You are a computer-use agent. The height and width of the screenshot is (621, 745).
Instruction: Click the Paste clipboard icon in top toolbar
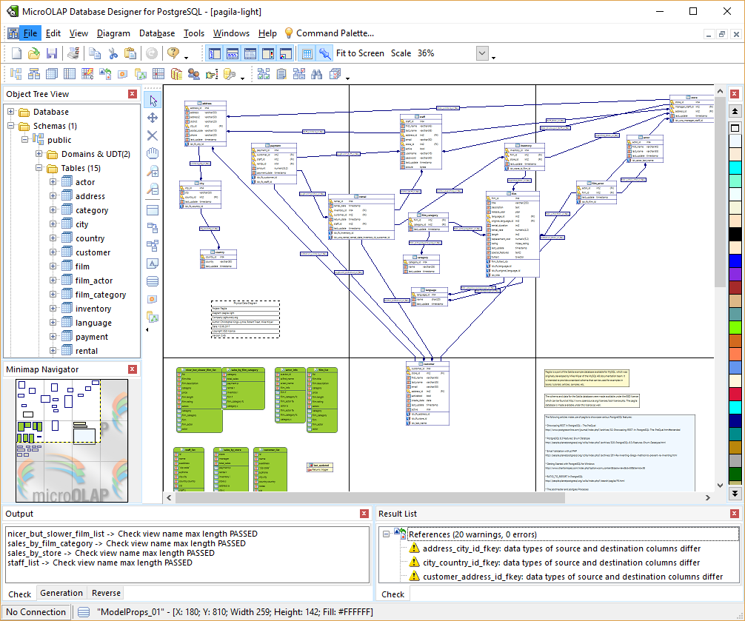click(130, 53)
